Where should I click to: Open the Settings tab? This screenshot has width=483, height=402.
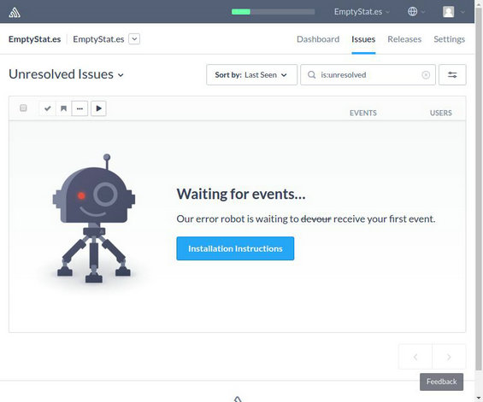[x=449, y=39]
